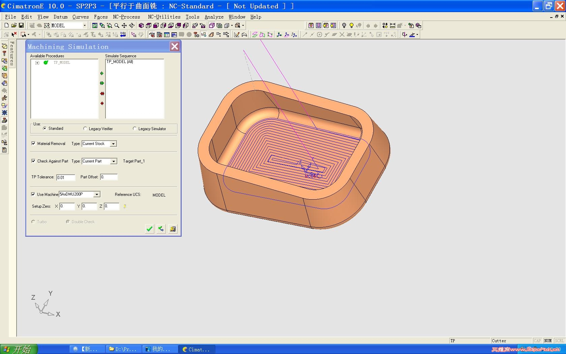Open the Curves menu

coord(81,17)
